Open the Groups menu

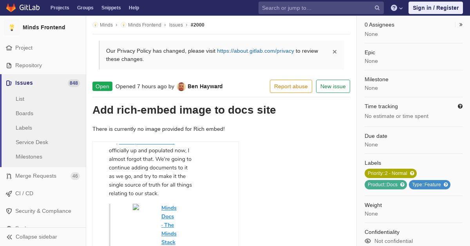click(x=85, y=8)
